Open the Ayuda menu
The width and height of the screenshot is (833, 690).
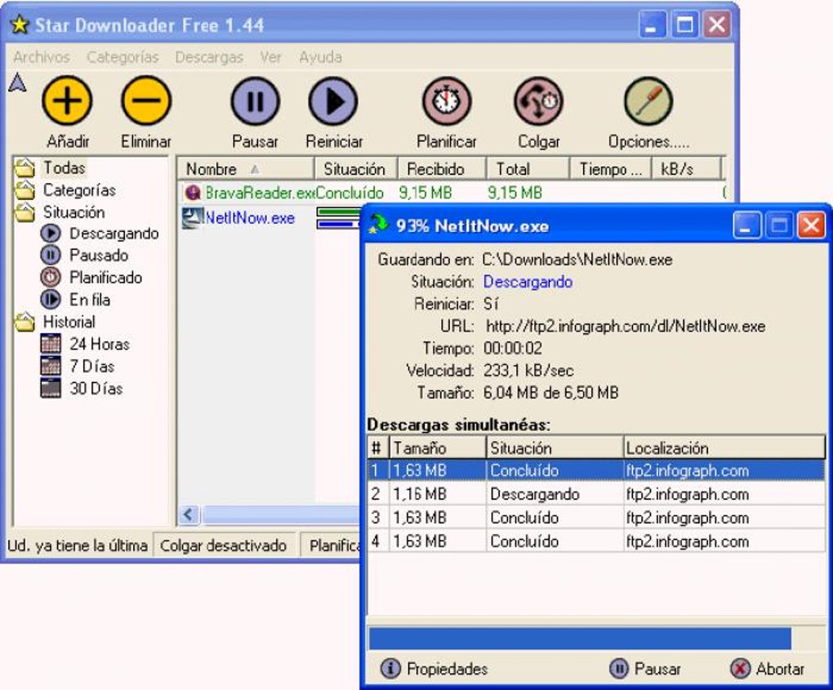320,57
